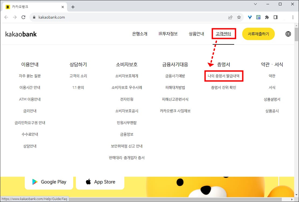
Task: Expand the browser tab search chevron
Action: pos(255,4)
